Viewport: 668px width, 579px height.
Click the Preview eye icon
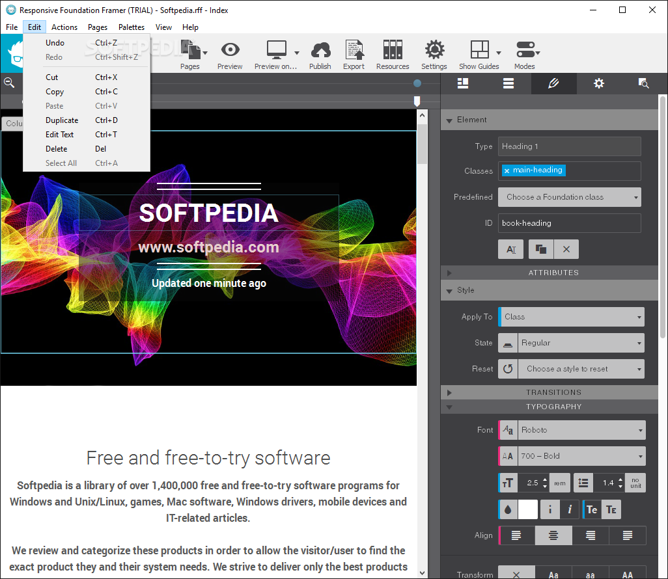click(x=230, y=50)
